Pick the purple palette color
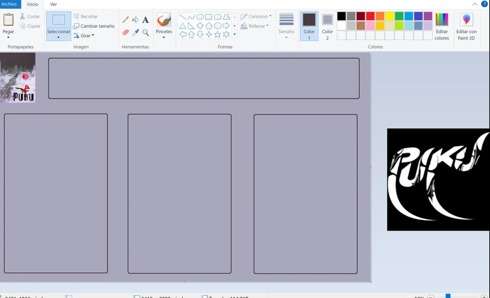The image size is (490, 298). point(428,16)
